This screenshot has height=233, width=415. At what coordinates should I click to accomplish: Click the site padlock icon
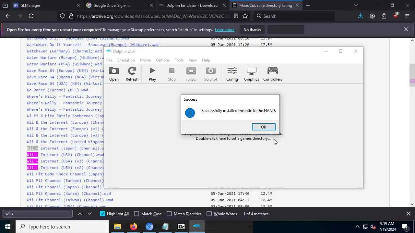pyautogui.click(x=71, y=16)
